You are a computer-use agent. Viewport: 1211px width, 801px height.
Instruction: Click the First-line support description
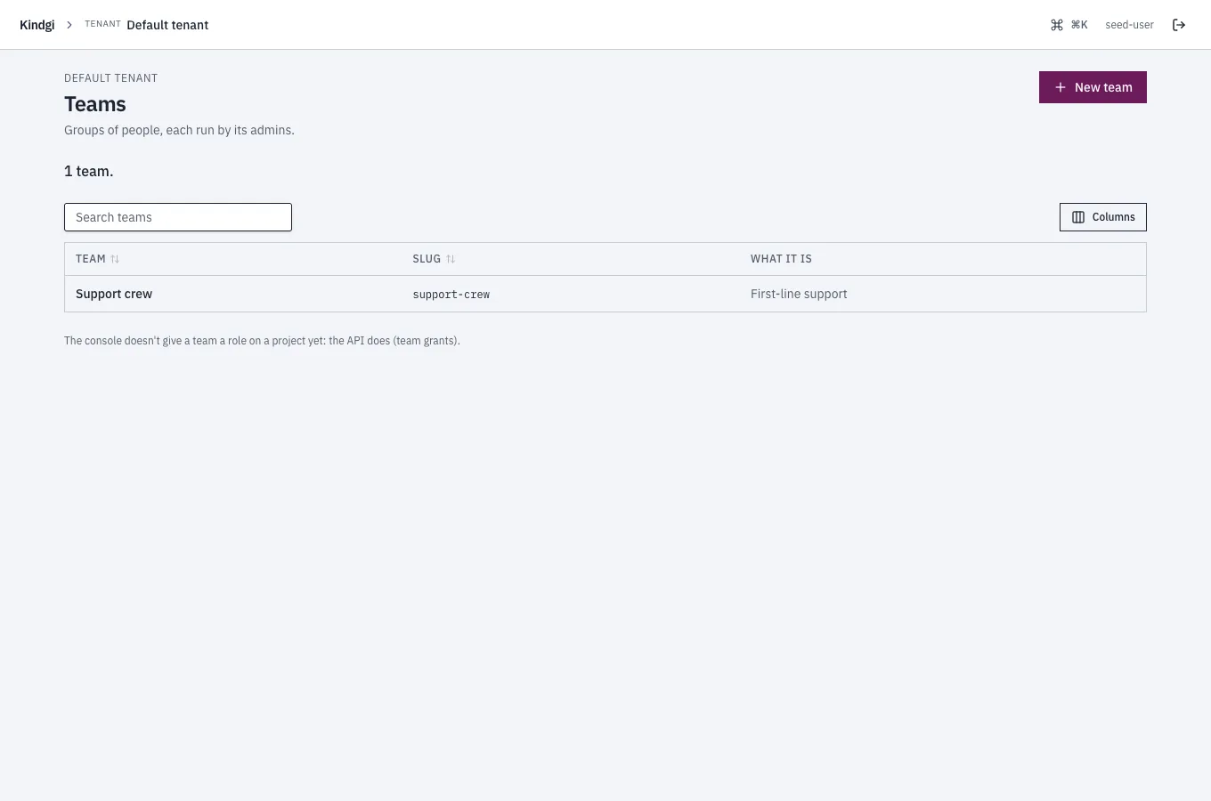click(799, 294)
